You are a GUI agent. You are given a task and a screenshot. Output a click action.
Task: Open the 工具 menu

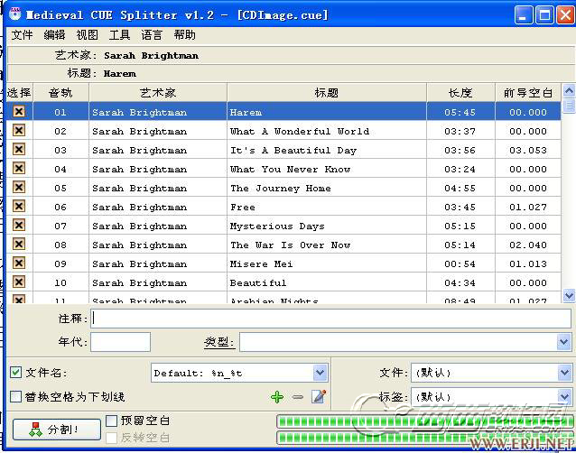119,35
